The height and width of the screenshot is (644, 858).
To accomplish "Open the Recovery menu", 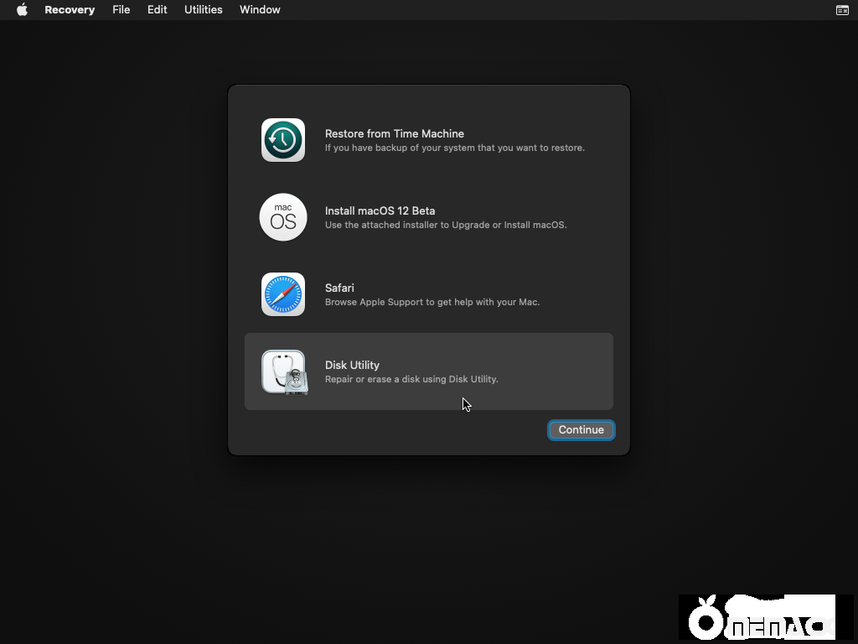I will coord(70,10).
